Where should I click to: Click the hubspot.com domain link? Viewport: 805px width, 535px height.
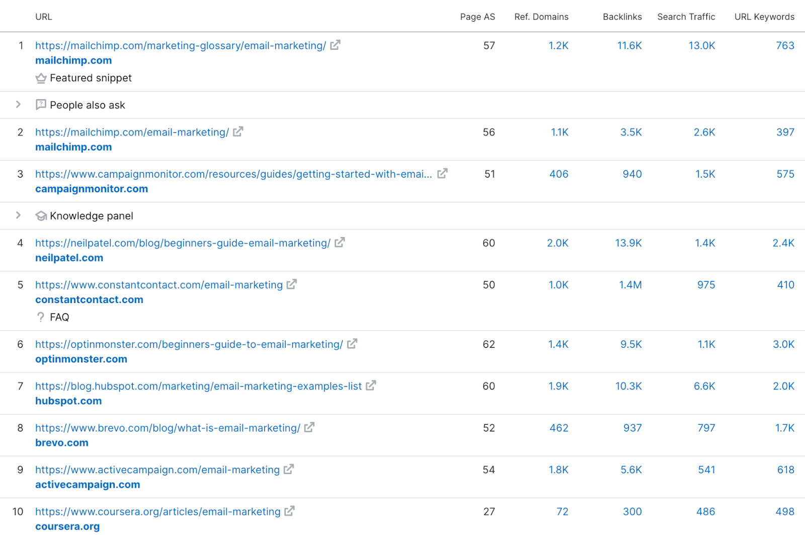click(68, 401)
